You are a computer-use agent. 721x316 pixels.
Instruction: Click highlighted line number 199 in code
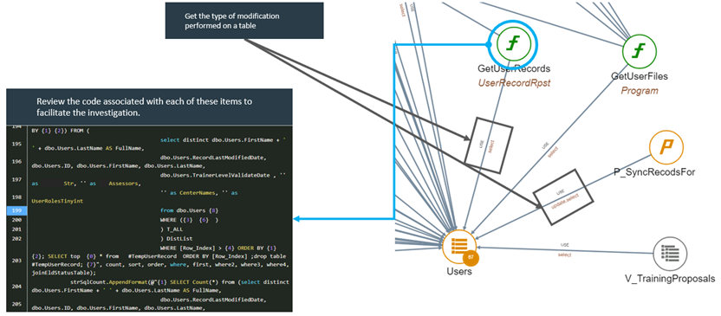pos(16,210)
